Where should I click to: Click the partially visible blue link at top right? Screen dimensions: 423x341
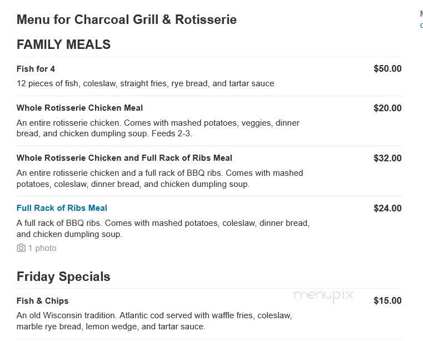tap(421, 26)
